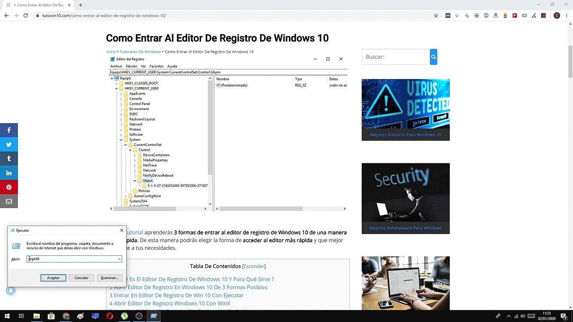Click the page vertical scrollbar thumb
573x322 pixels.
[x=570, y=60]
